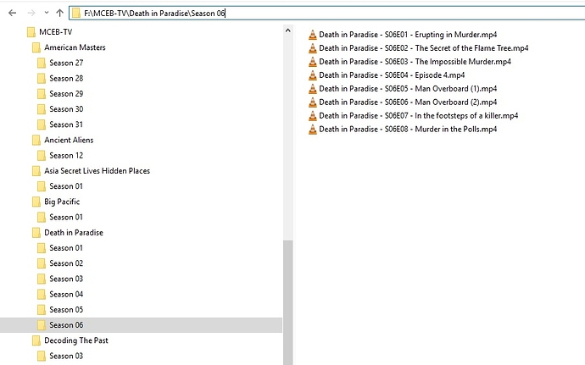The height and width of the screenshot is (365, 585).
Task: Click the Decoding The Past folder icon
Action: (x=36, y=340)
